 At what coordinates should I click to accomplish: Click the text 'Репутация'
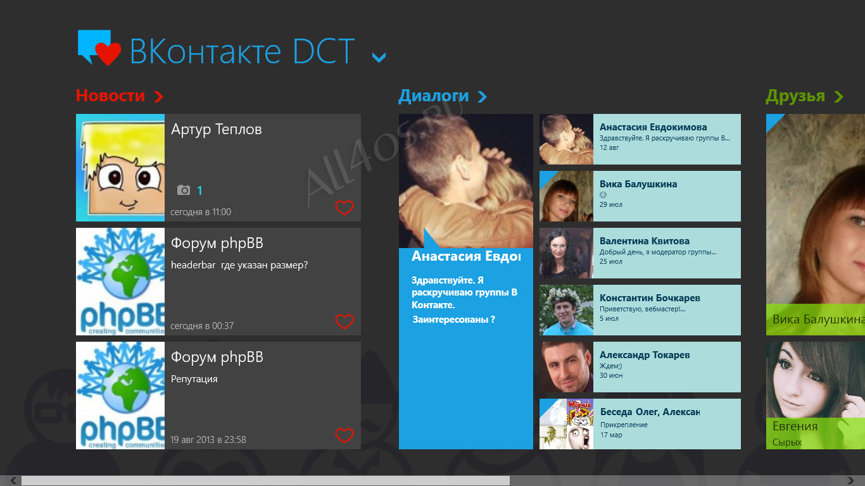tap(194, 379)
